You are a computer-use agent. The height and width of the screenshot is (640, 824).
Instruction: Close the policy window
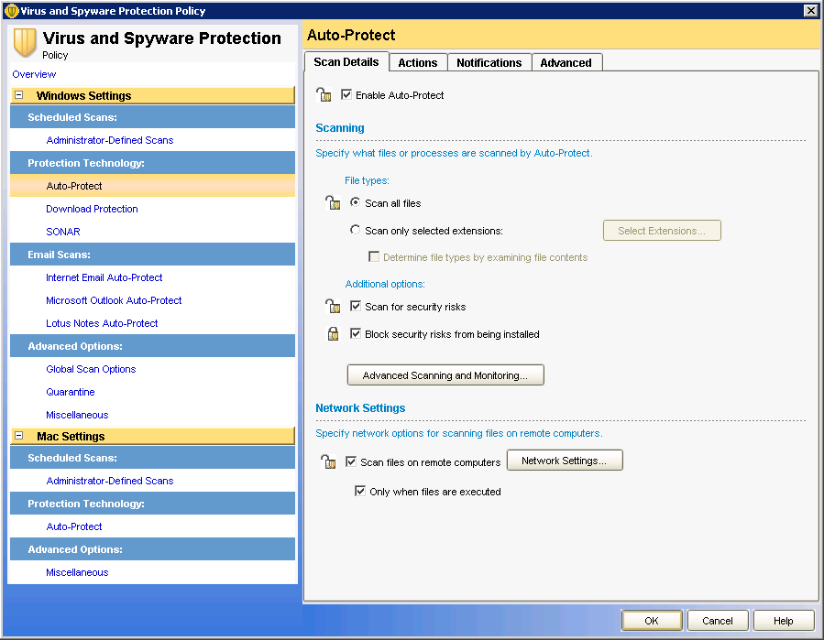[810, 10]
